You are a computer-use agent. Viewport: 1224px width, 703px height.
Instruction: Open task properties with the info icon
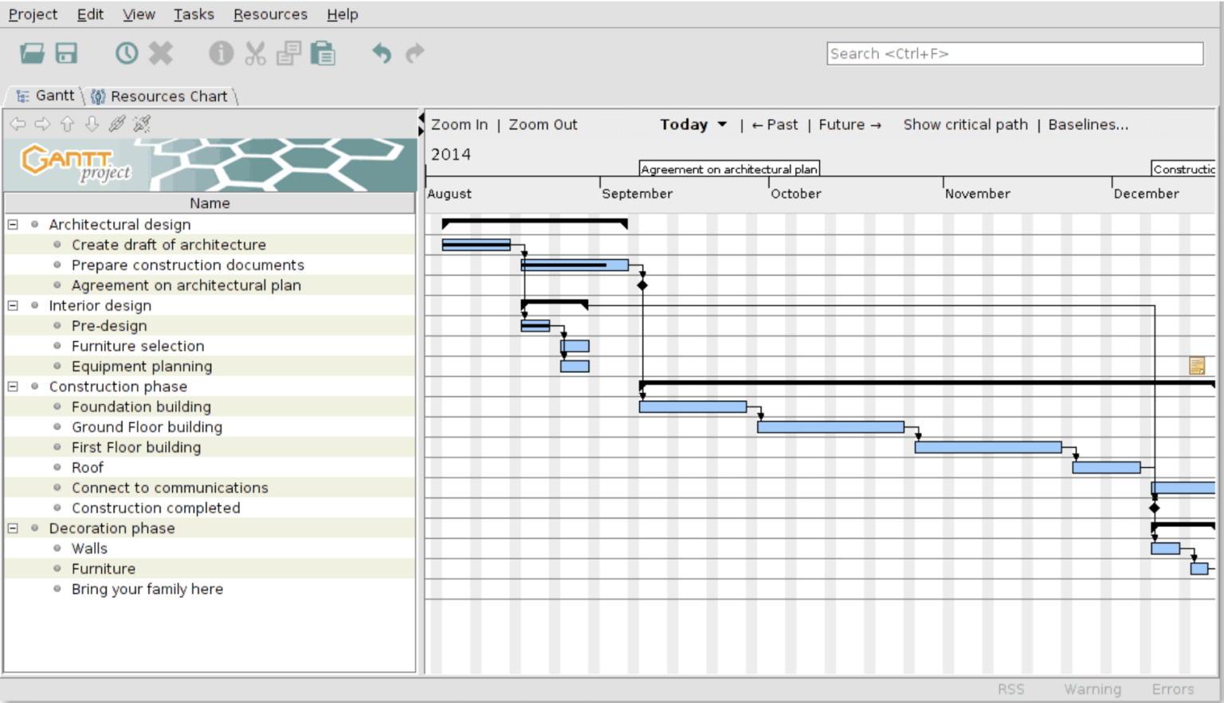pyautogui.click(x=221, y=53)
